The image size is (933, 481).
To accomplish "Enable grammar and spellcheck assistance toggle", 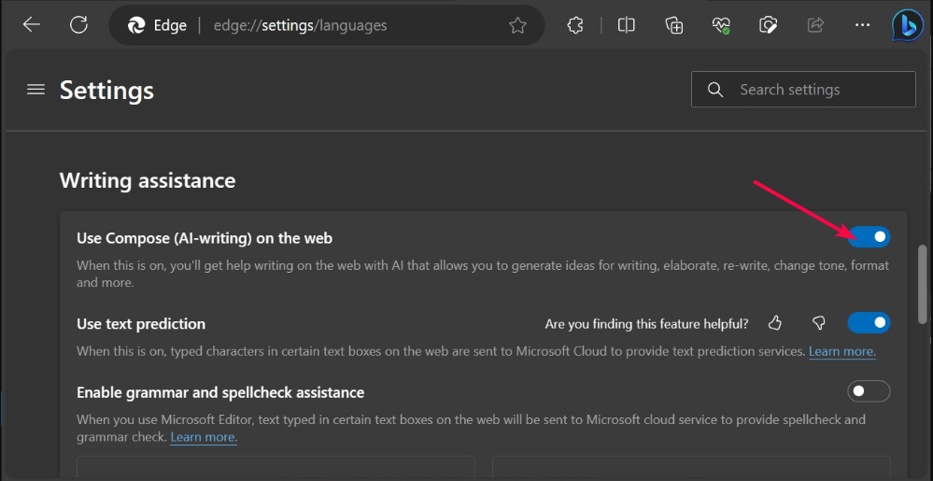I will (869, 391).
